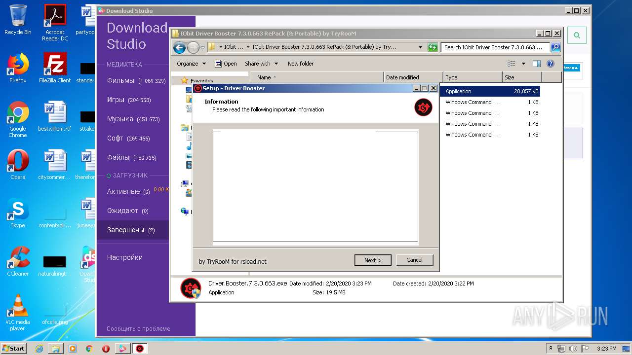Screen dimensions: 632x355
Task: Open Фильмы category in Download Studio
Action: 136,80
